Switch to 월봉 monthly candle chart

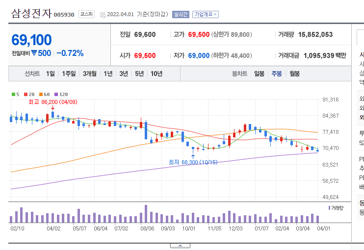click(x=295, y=74)
